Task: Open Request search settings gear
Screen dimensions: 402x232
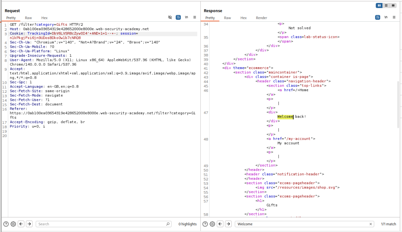Action: pos(13,224)
